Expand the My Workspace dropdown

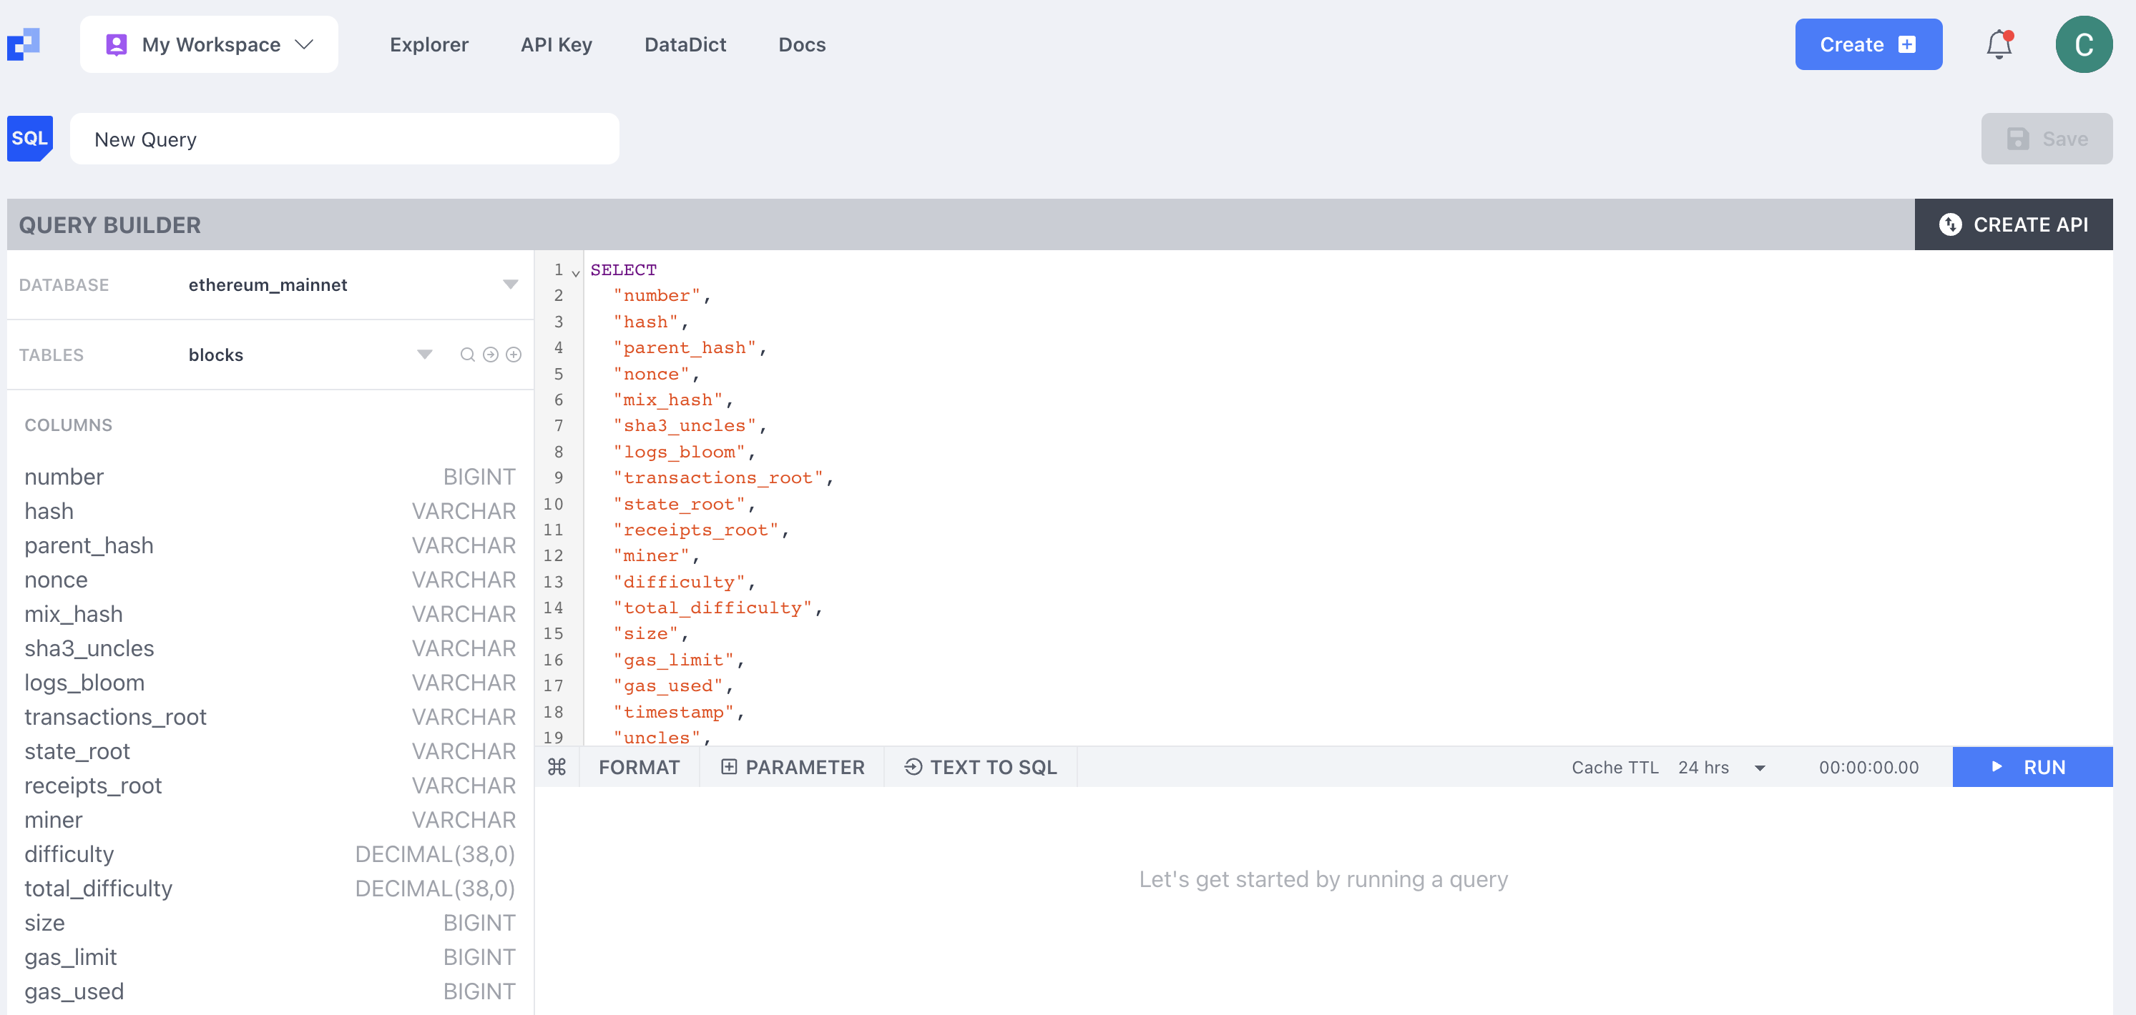[x=209, y=45]
